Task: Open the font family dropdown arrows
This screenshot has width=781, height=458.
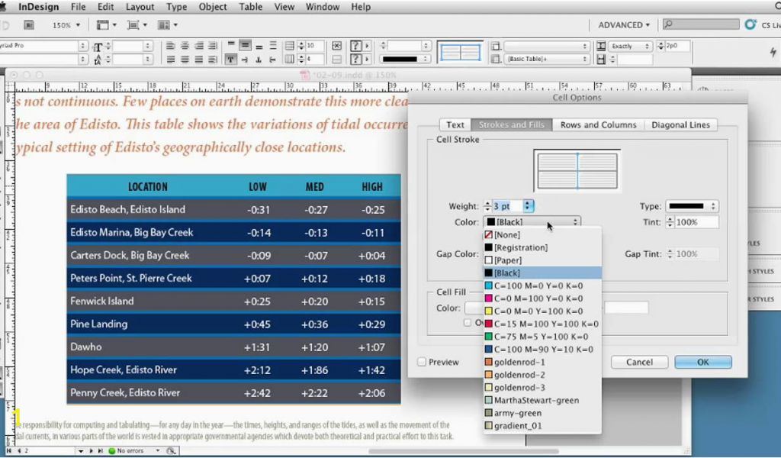Action: pos(82,45)
